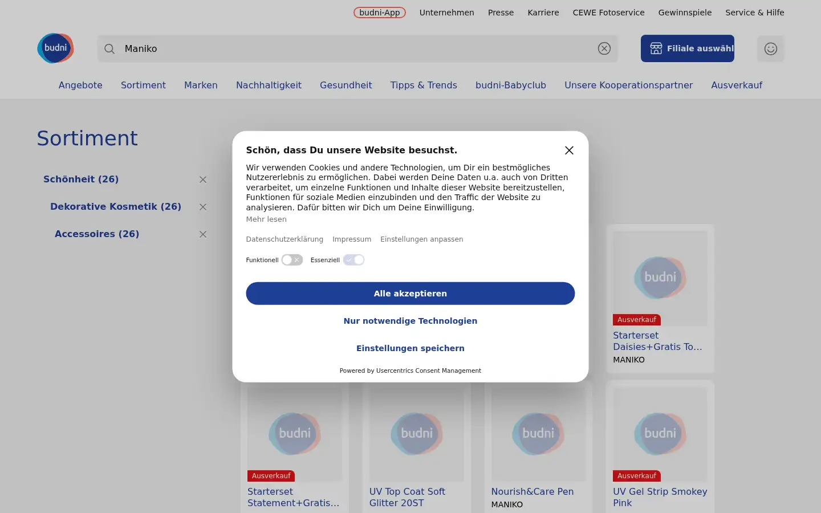The width and height of the screenshot is (821, 513).
Task: Toggle the Essenziell cookie switch
Action: tap(353, 260)
